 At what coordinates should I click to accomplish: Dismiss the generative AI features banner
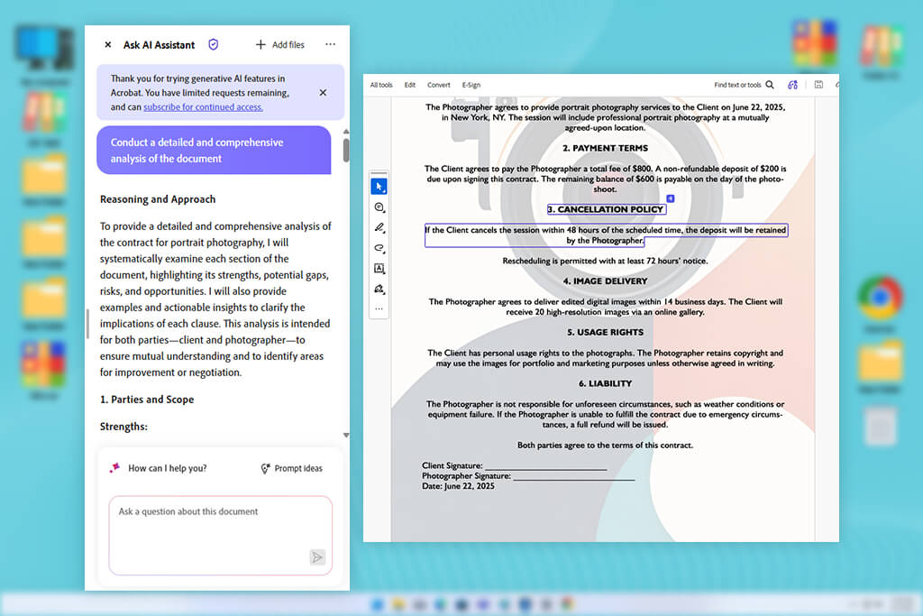pyautogui.click(x=323, y=93)
